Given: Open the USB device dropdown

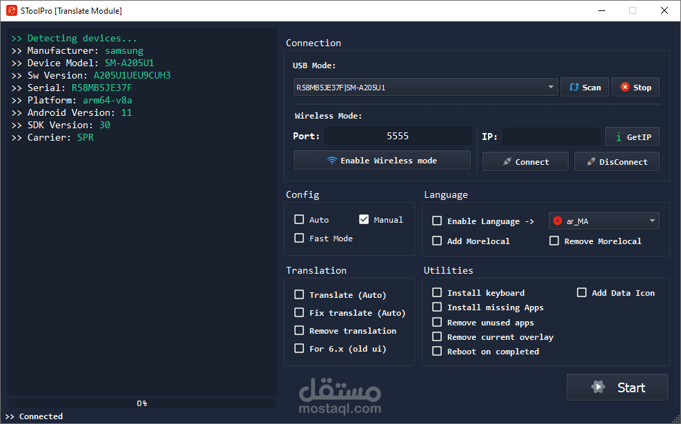Looking at the screenshot, I should [x=425, y=88].
